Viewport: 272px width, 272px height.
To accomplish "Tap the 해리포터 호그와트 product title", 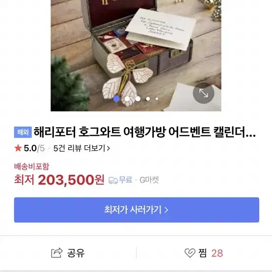I will pos(145,132).
